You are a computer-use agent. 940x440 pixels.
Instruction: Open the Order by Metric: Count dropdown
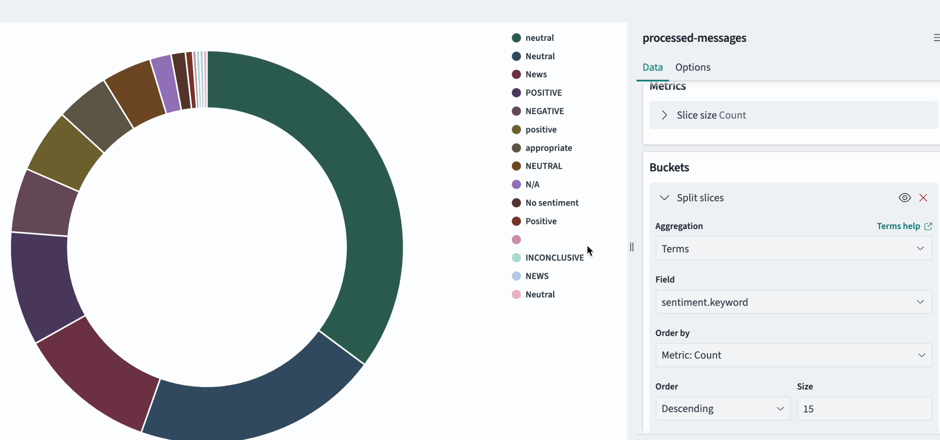pos(793,355)
